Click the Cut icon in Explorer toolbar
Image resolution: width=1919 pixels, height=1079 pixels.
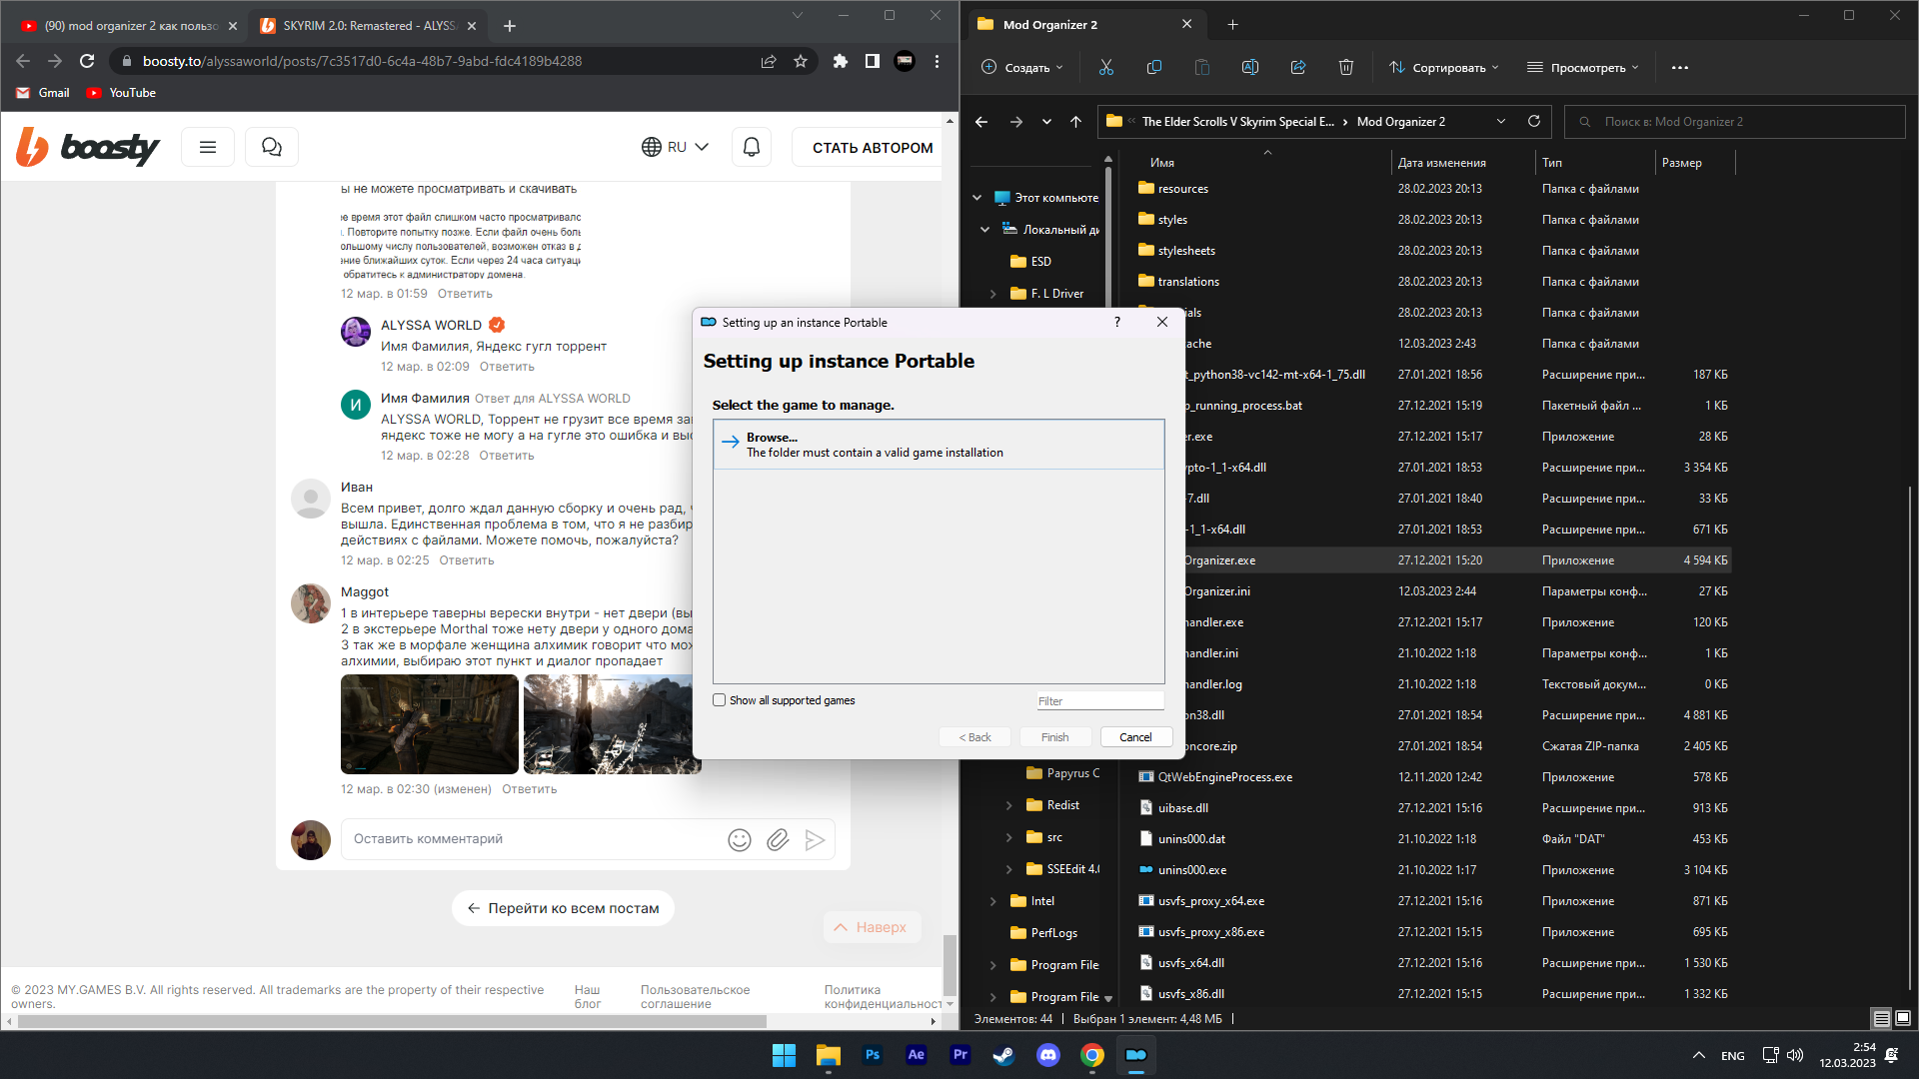[x=1105, y=67]
